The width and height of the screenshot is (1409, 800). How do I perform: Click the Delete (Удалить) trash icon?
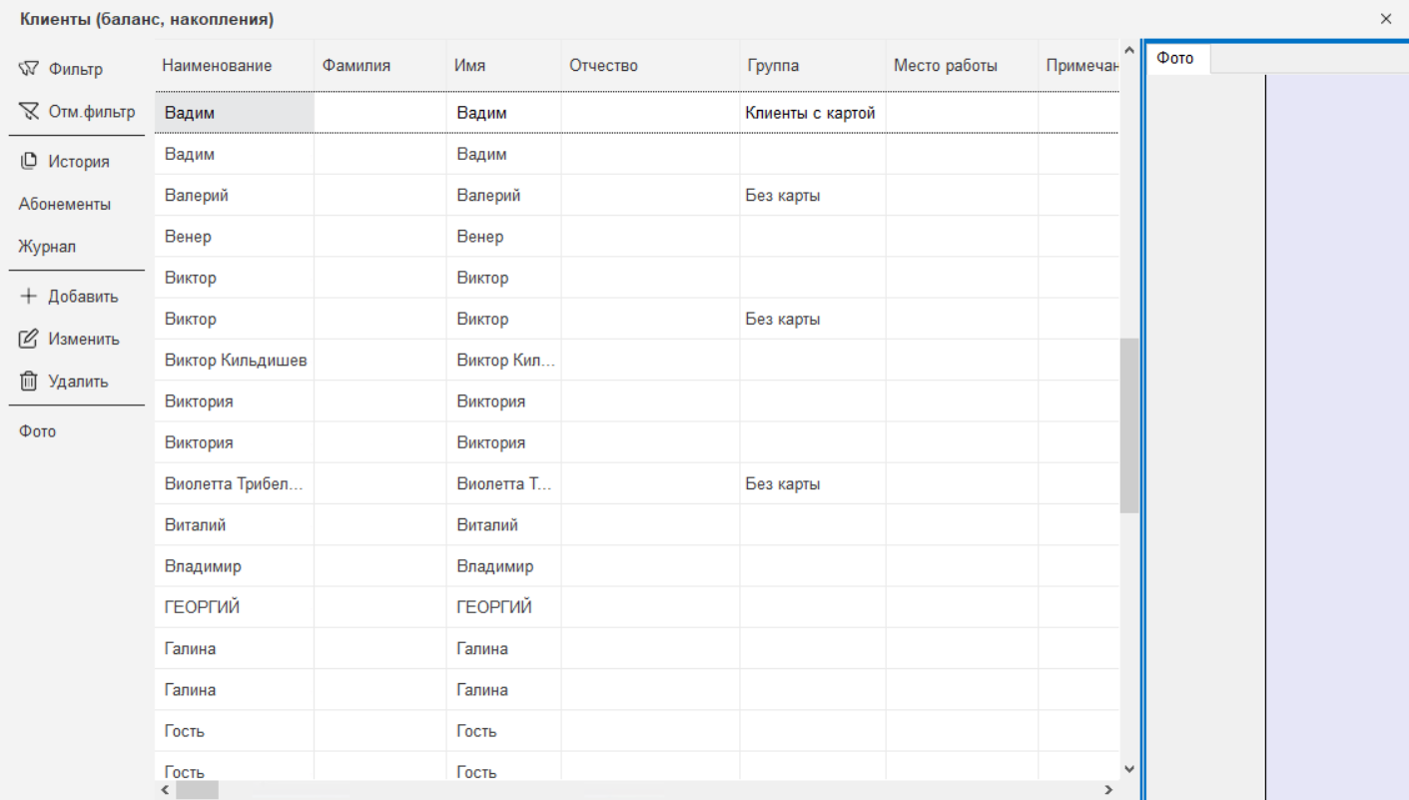pos(29,382)
